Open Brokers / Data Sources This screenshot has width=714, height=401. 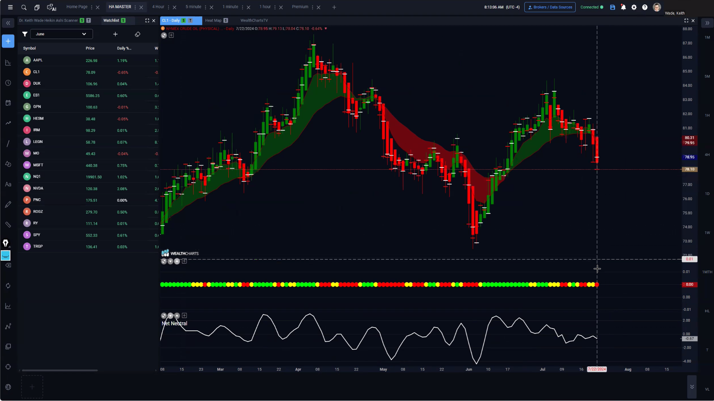pos(550,7)
